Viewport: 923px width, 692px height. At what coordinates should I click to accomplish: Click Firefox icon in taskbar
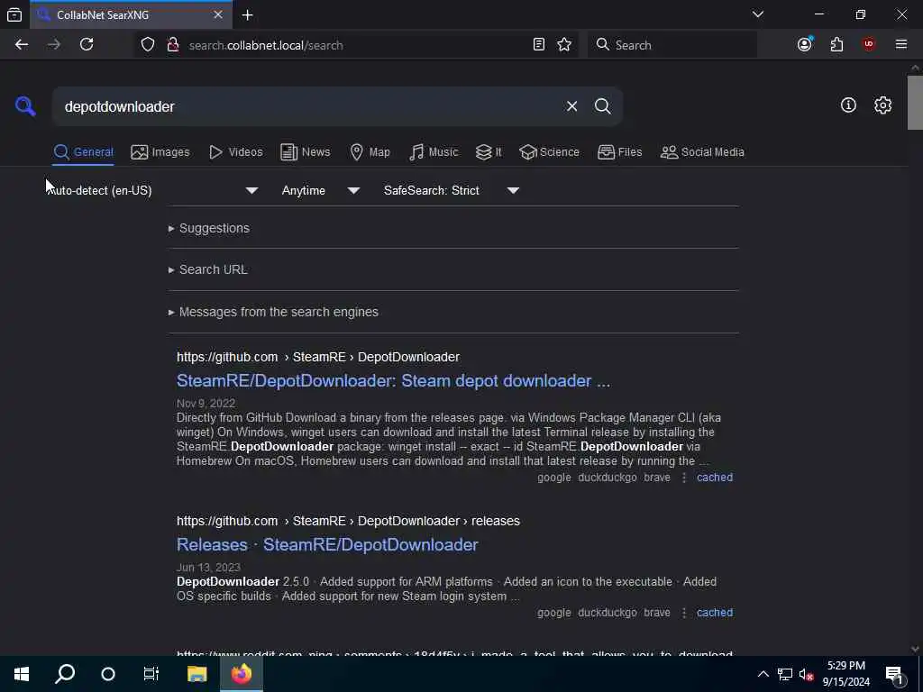tap(242, 674)
